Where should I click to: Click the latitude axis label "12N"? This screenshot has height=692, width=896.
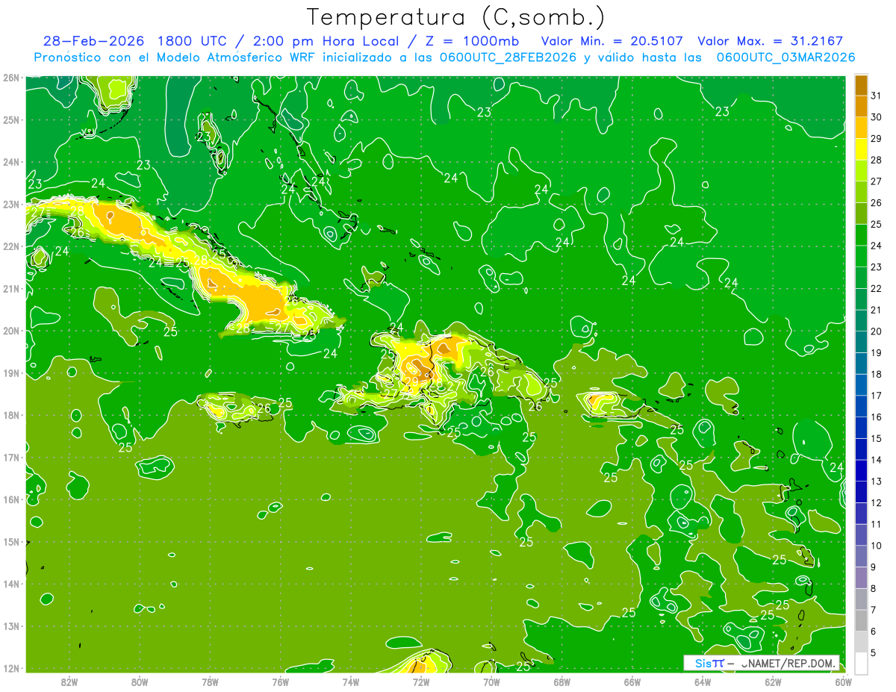point(11,668)
